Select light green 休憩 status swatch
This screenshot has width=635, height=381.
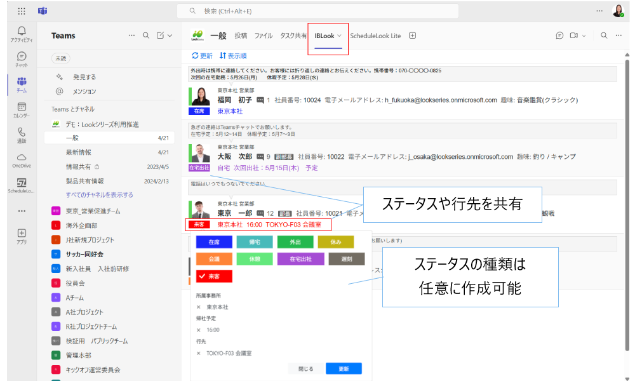click(x=255, y=259)
